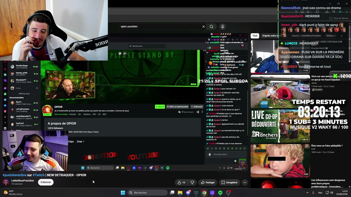Open The Ranchers live co-op video thumbnail

pyautogui.click(x=280, y=126)
